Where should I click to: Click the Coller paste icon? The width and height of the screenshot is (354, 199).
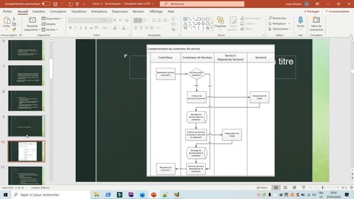point(7,21)
